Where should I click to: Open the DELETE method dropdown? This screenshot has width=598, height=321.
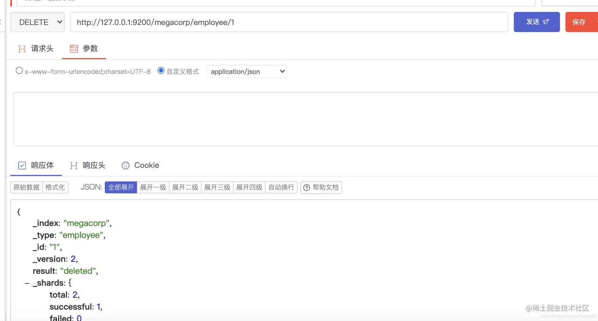37,22
